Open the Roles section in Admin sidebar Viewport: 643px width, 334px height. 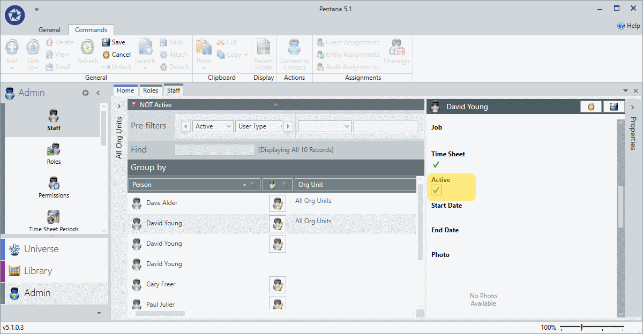[54, 154]
